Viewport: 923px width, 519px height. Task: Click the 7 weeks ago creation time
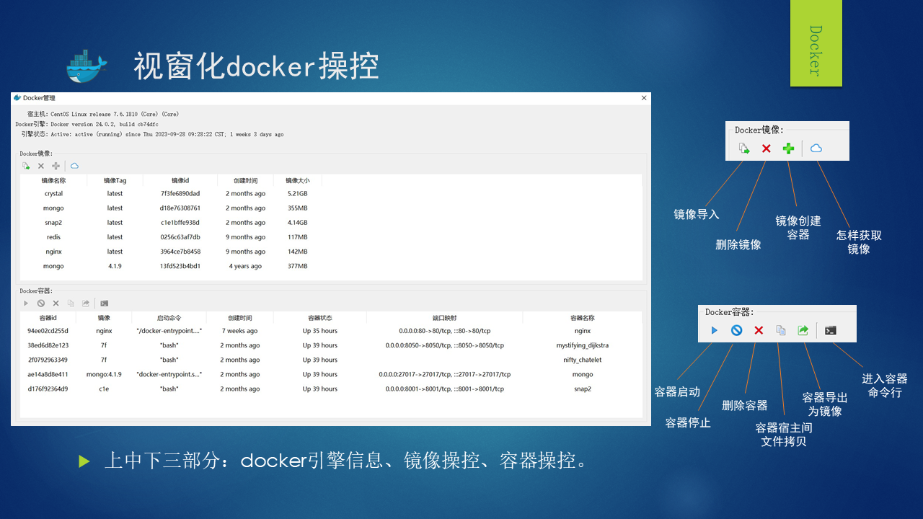(x=239, y=331)
